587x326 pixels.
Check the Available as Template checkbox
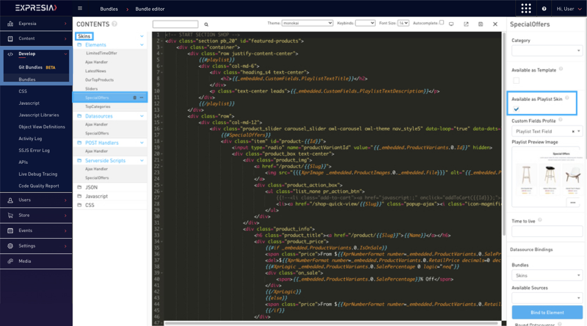pyautogui.click(x=516, y=80)
